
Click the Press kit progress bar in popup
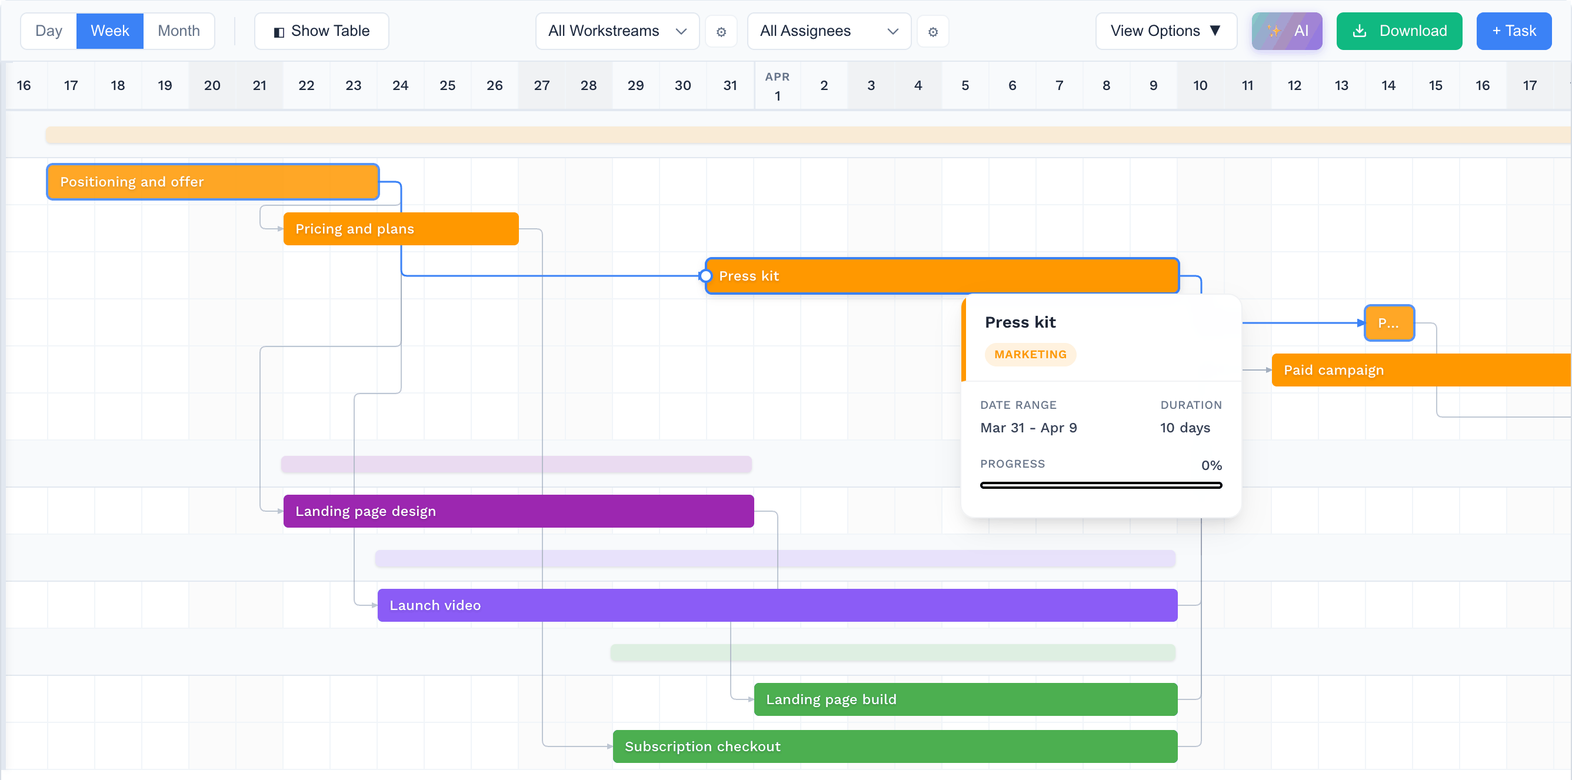pos(1101,485)
